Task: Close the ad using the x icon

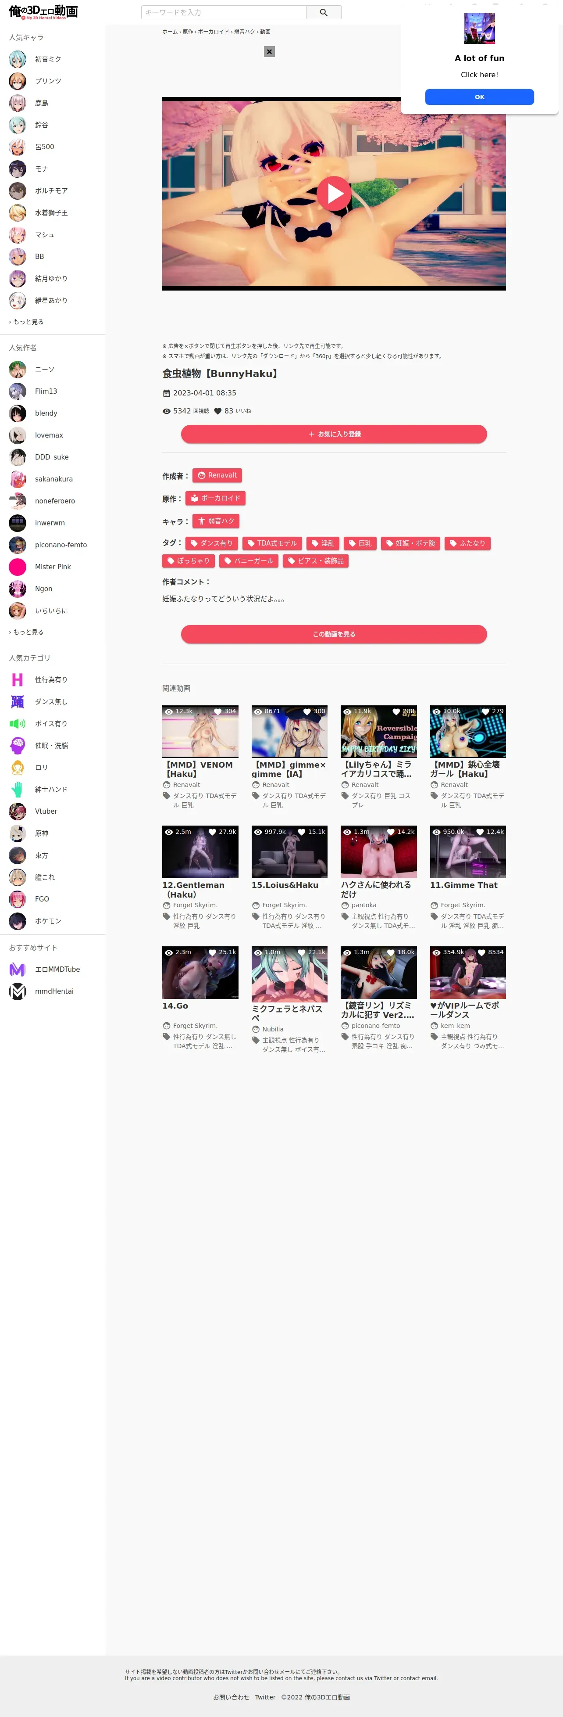Action: pos(269,51)
